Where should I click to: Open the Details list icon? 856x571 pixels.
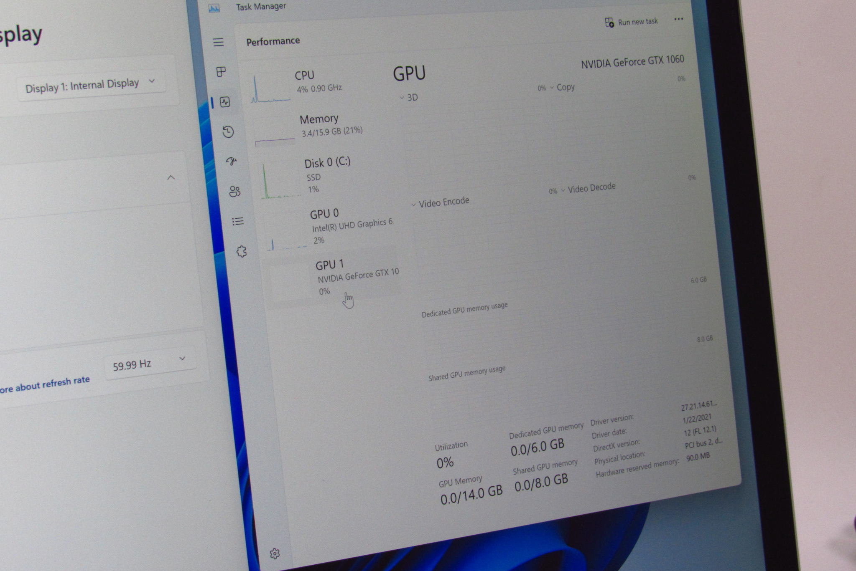click(238, 221)
